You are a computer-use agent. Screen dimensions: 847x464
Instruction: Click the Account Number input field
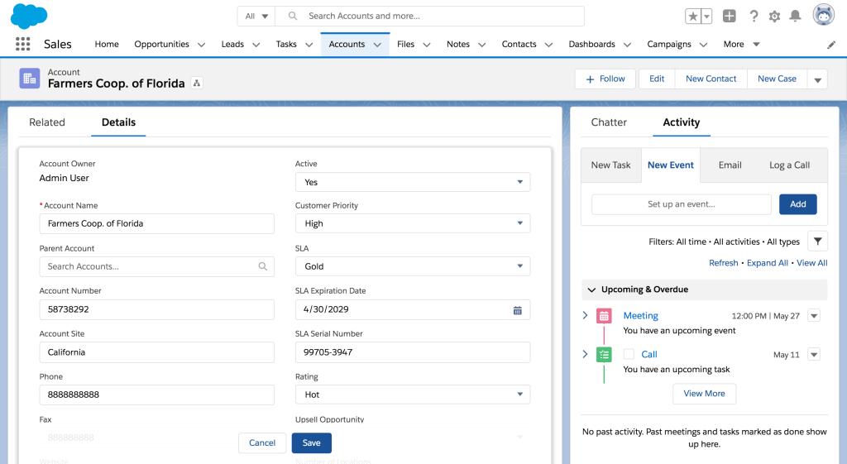[156, 309]
